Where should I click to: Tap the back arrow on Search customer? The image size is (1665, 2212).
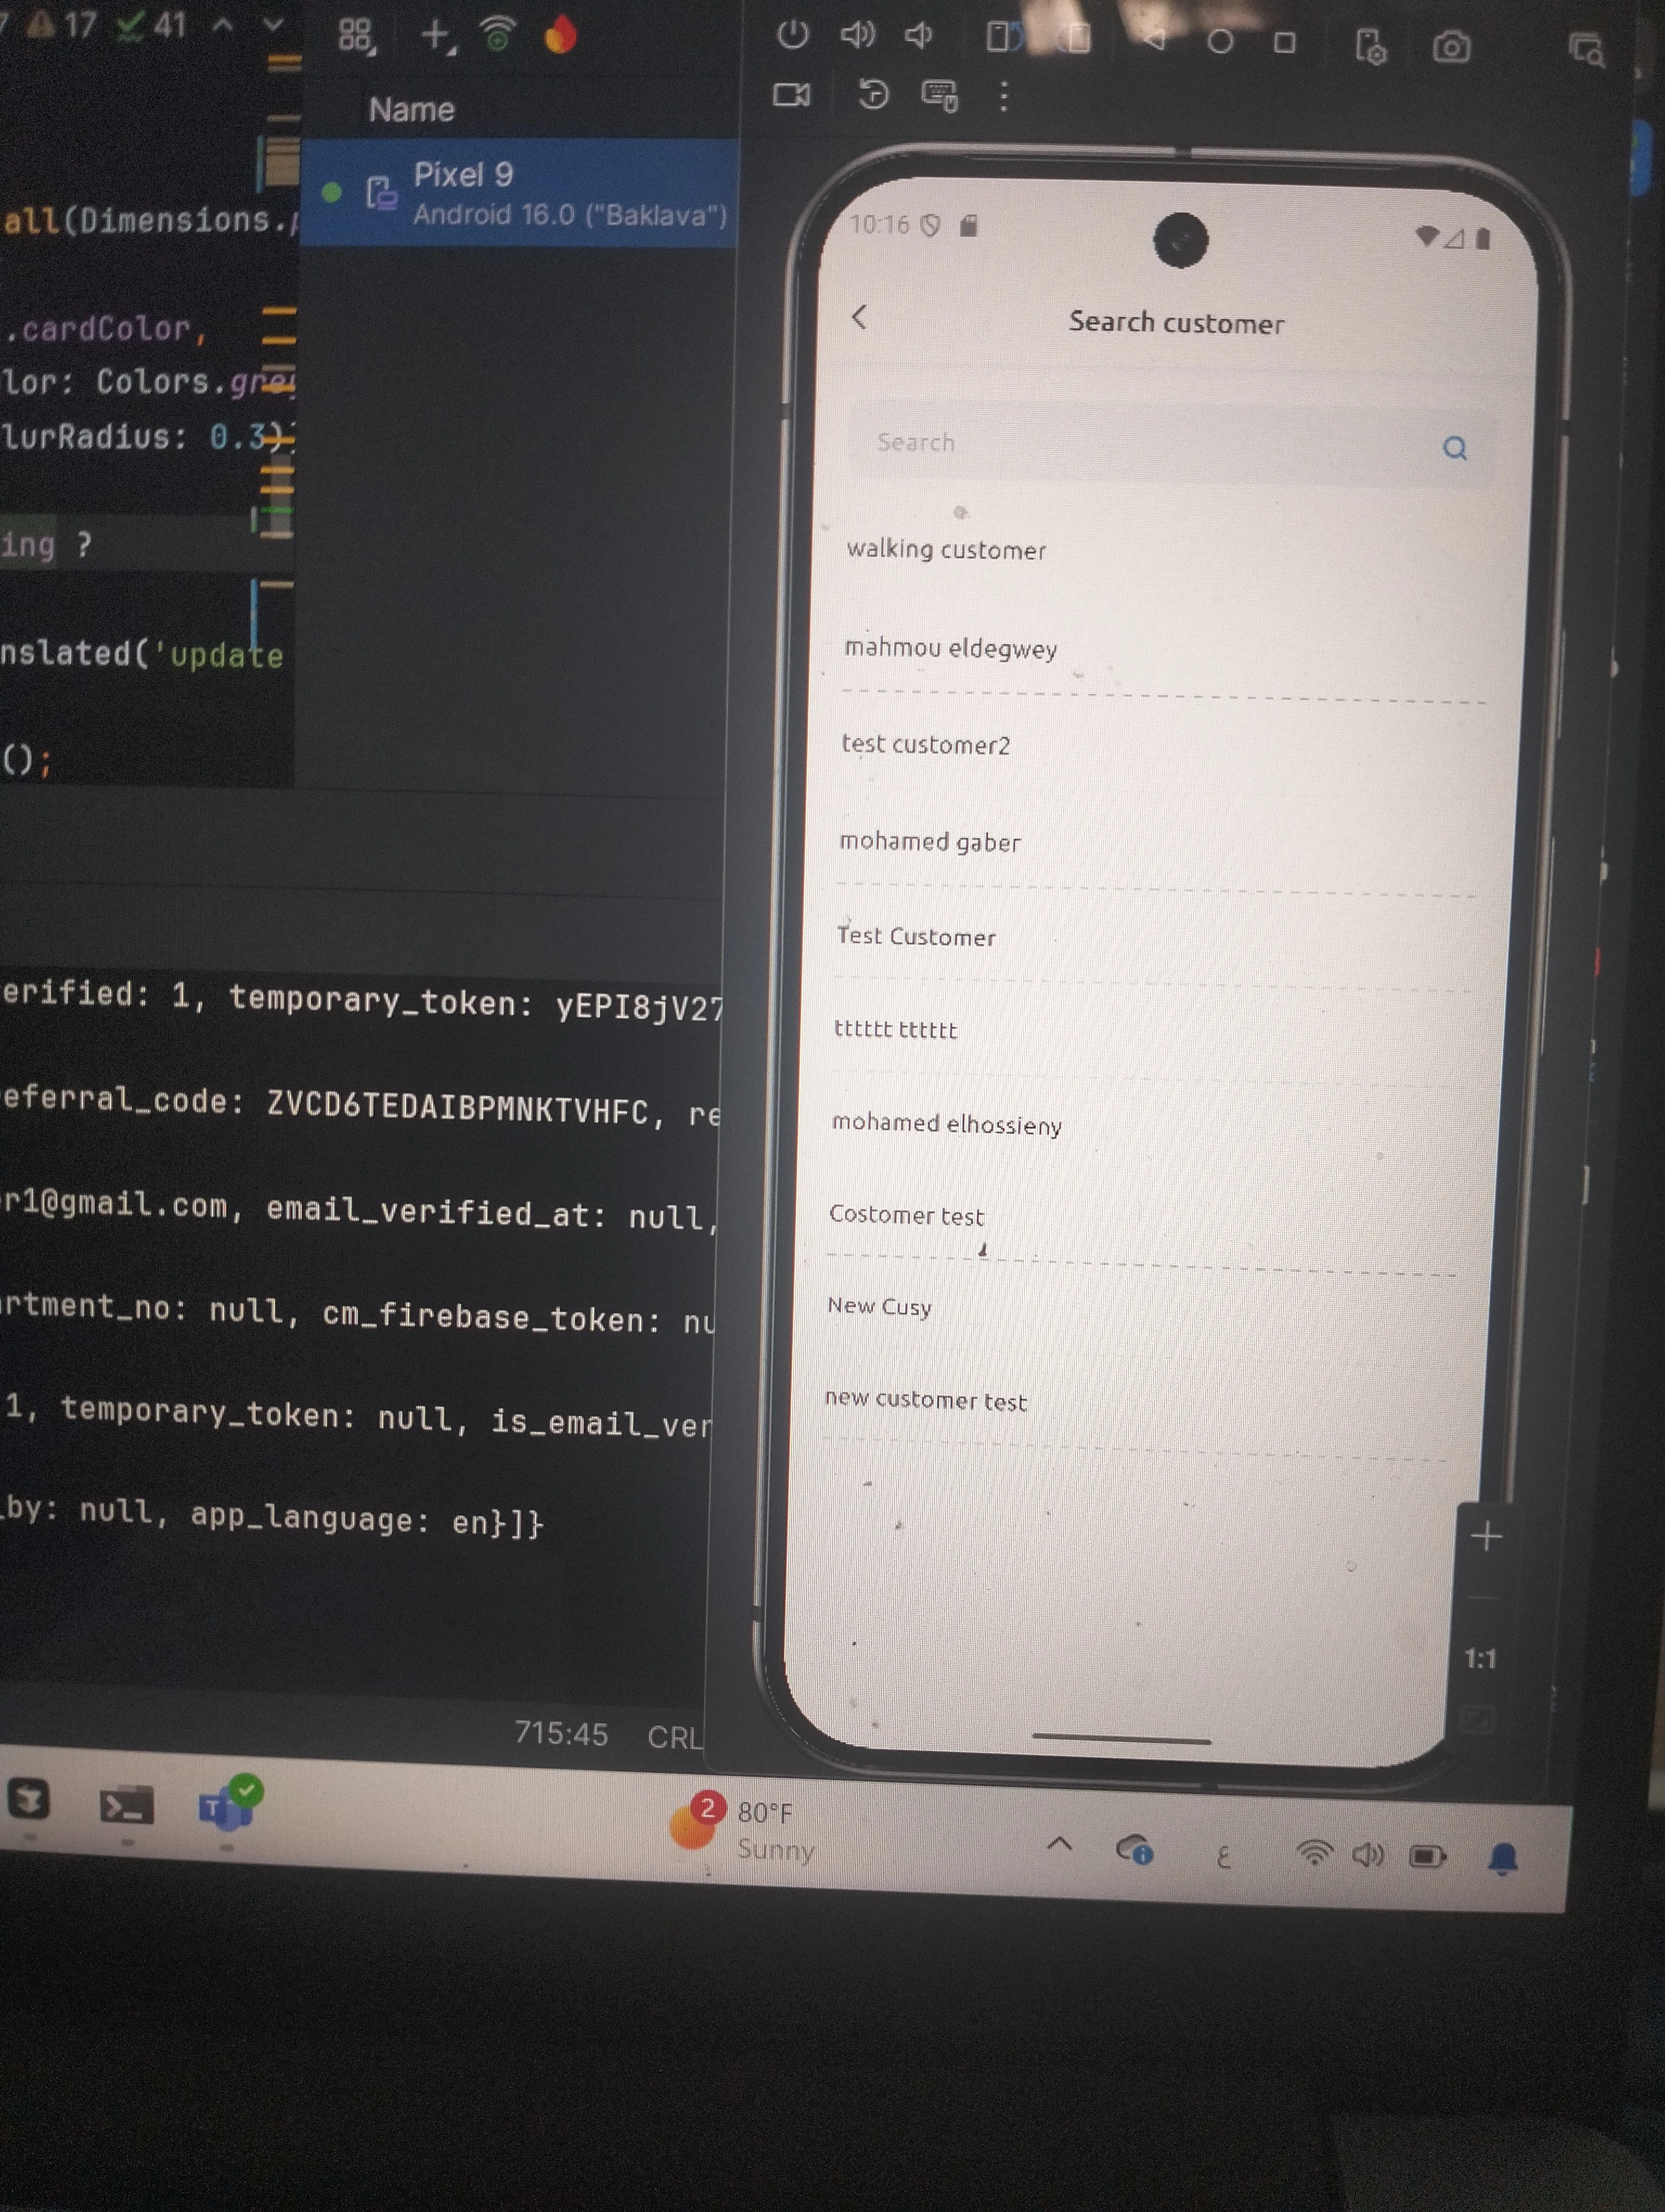click(x=860, y=318)
